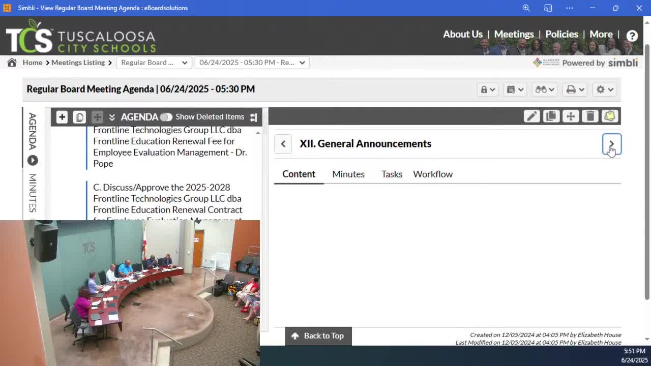651x366 pixels.
Task: Open the search binoculars icon on the toolbar
Action: (541, 89)
